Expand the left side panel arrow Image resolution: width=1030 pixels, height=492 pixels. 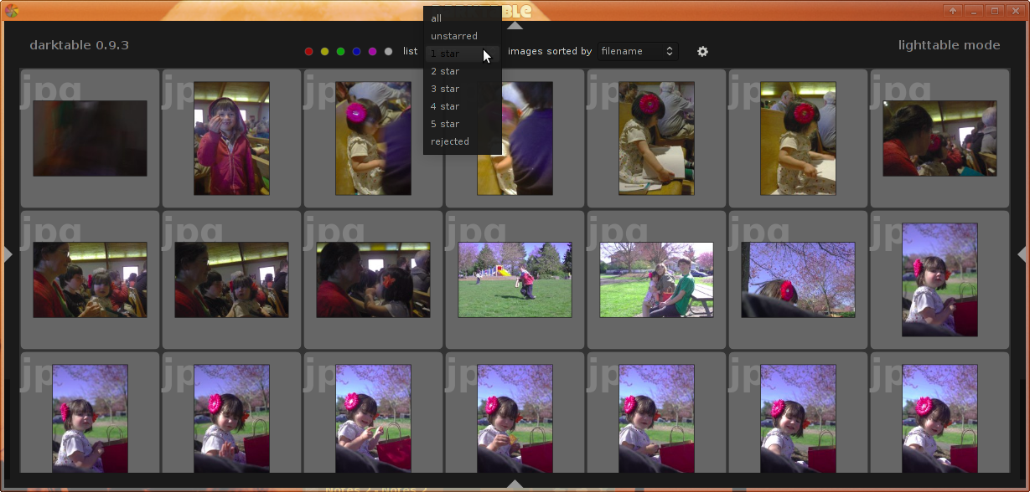click(8, 254)
